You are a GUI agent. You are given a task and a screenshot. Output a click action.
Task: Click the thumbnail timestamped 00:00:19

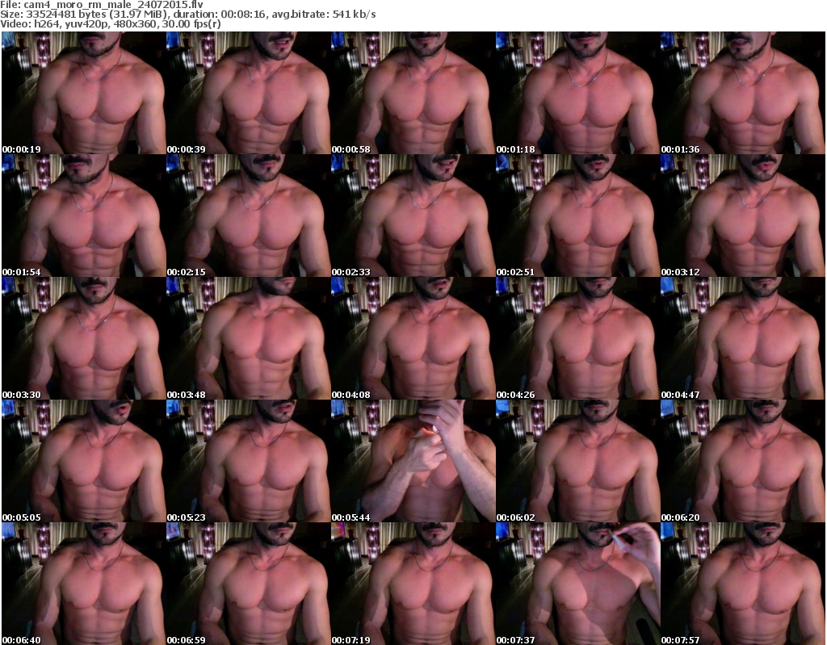tap(83, 93)
